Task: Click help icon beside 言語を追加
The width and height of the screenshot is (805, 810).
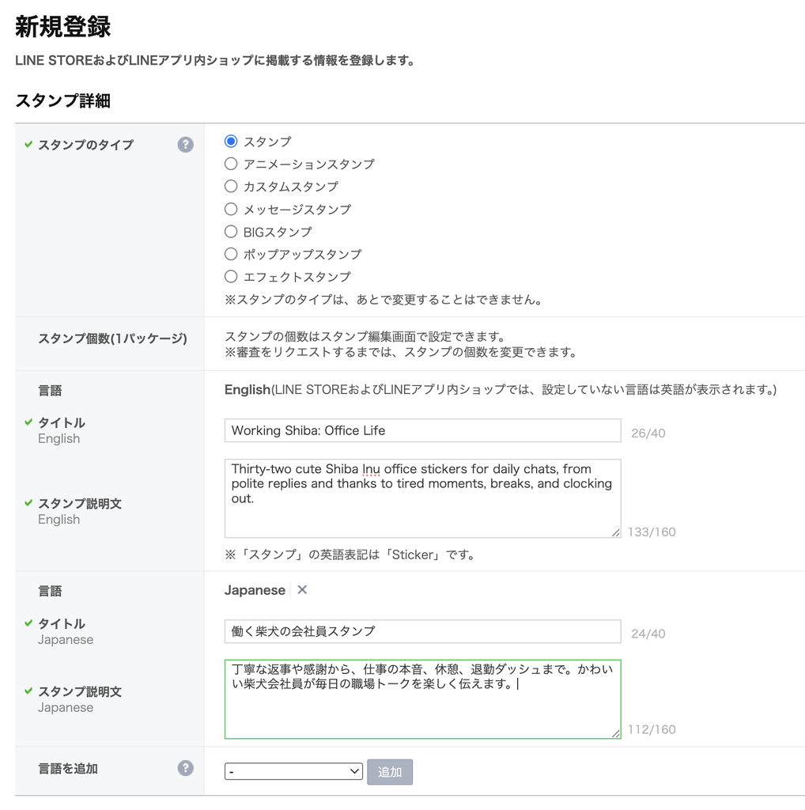Action: 185,768
